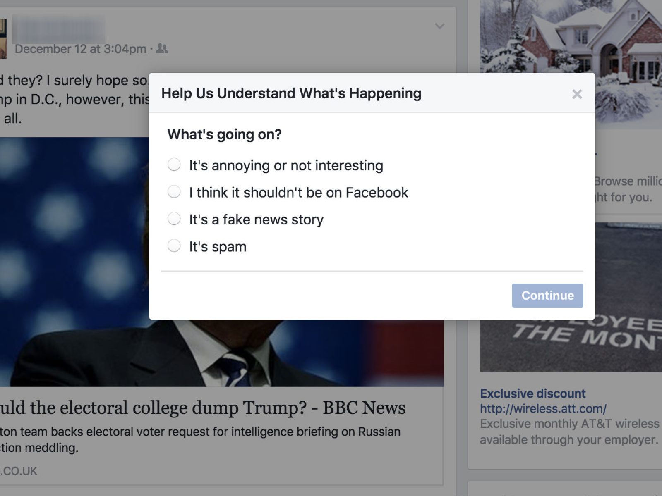Click the poster's profile picture
This screenshot has width=662, height=496.
click(x=3, y=39)
